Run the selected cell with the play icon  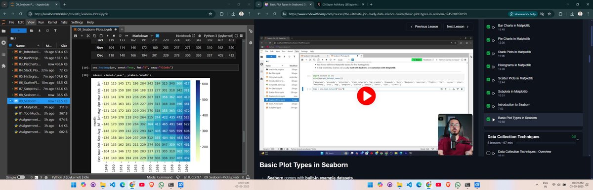tap(108, 36)
